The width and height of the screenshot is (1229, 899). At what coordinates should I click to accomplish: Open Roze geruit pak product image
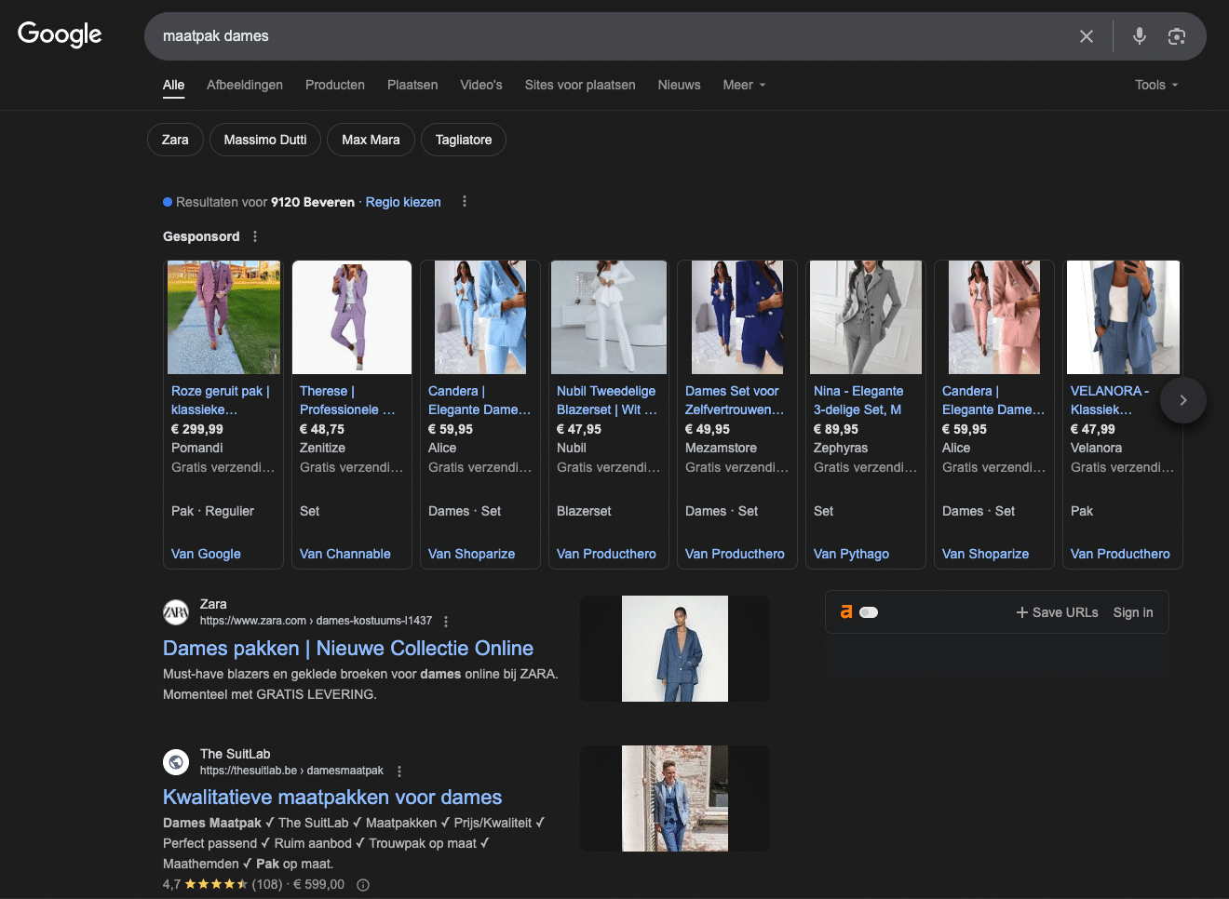(x=223, y=317)
